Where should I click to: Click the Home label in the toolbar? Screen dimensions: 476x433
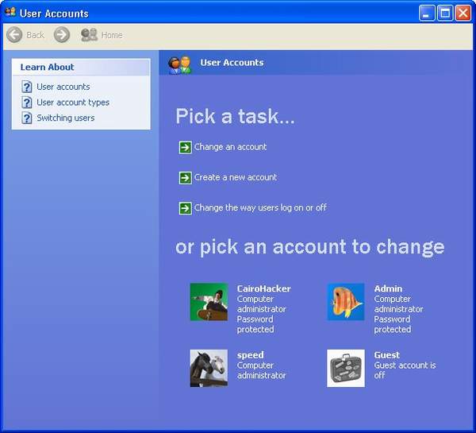(112, 35)
